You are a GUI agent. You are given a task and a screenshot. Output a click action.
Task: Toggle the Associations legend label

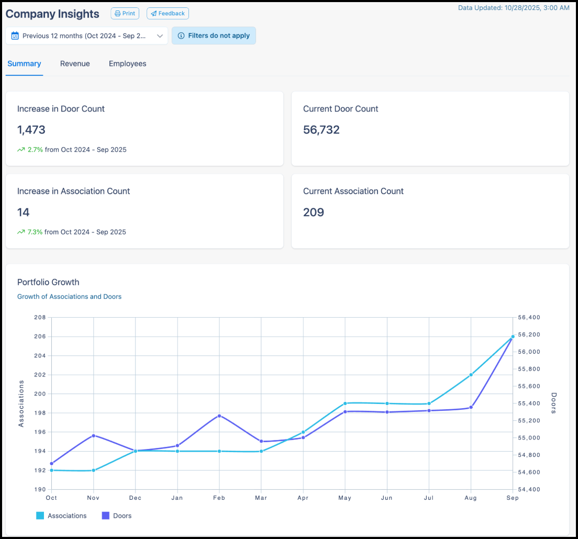[67, 516]
